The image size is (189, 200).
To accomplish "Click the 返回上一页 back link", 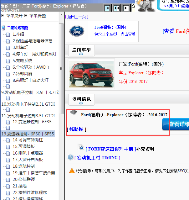I will coord(77,17).
